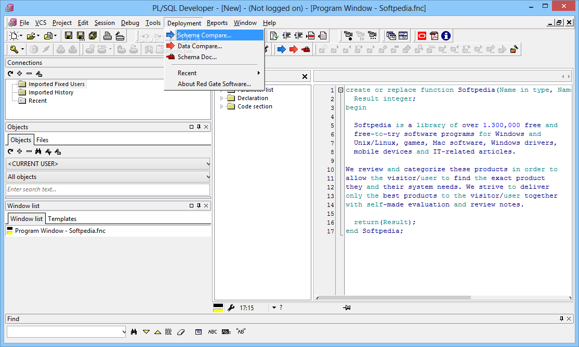Click the clear highlights eraser icon

[x=180, y=332]
